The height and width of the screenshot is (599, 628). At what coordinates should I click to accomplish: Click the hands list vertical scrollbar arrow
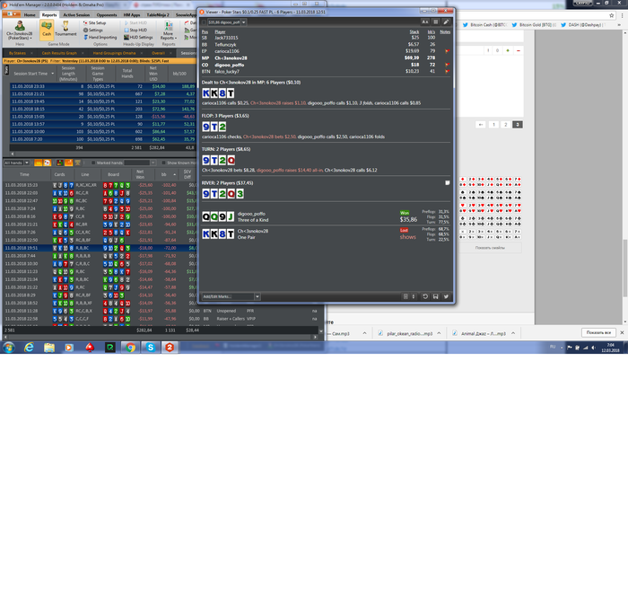tap(321, 331)
